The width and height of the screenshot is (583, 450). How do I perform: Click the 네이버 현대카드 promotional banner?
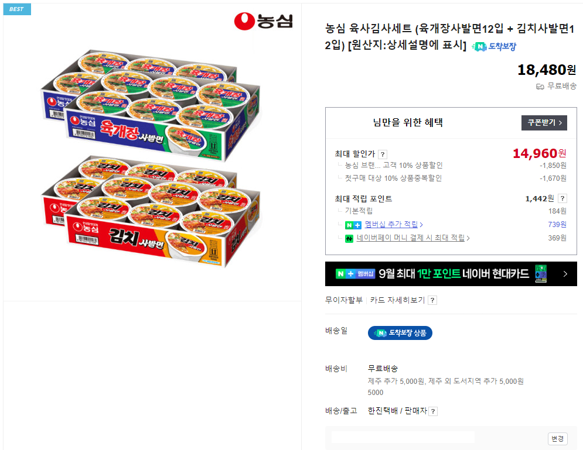(x=445, y=273)
